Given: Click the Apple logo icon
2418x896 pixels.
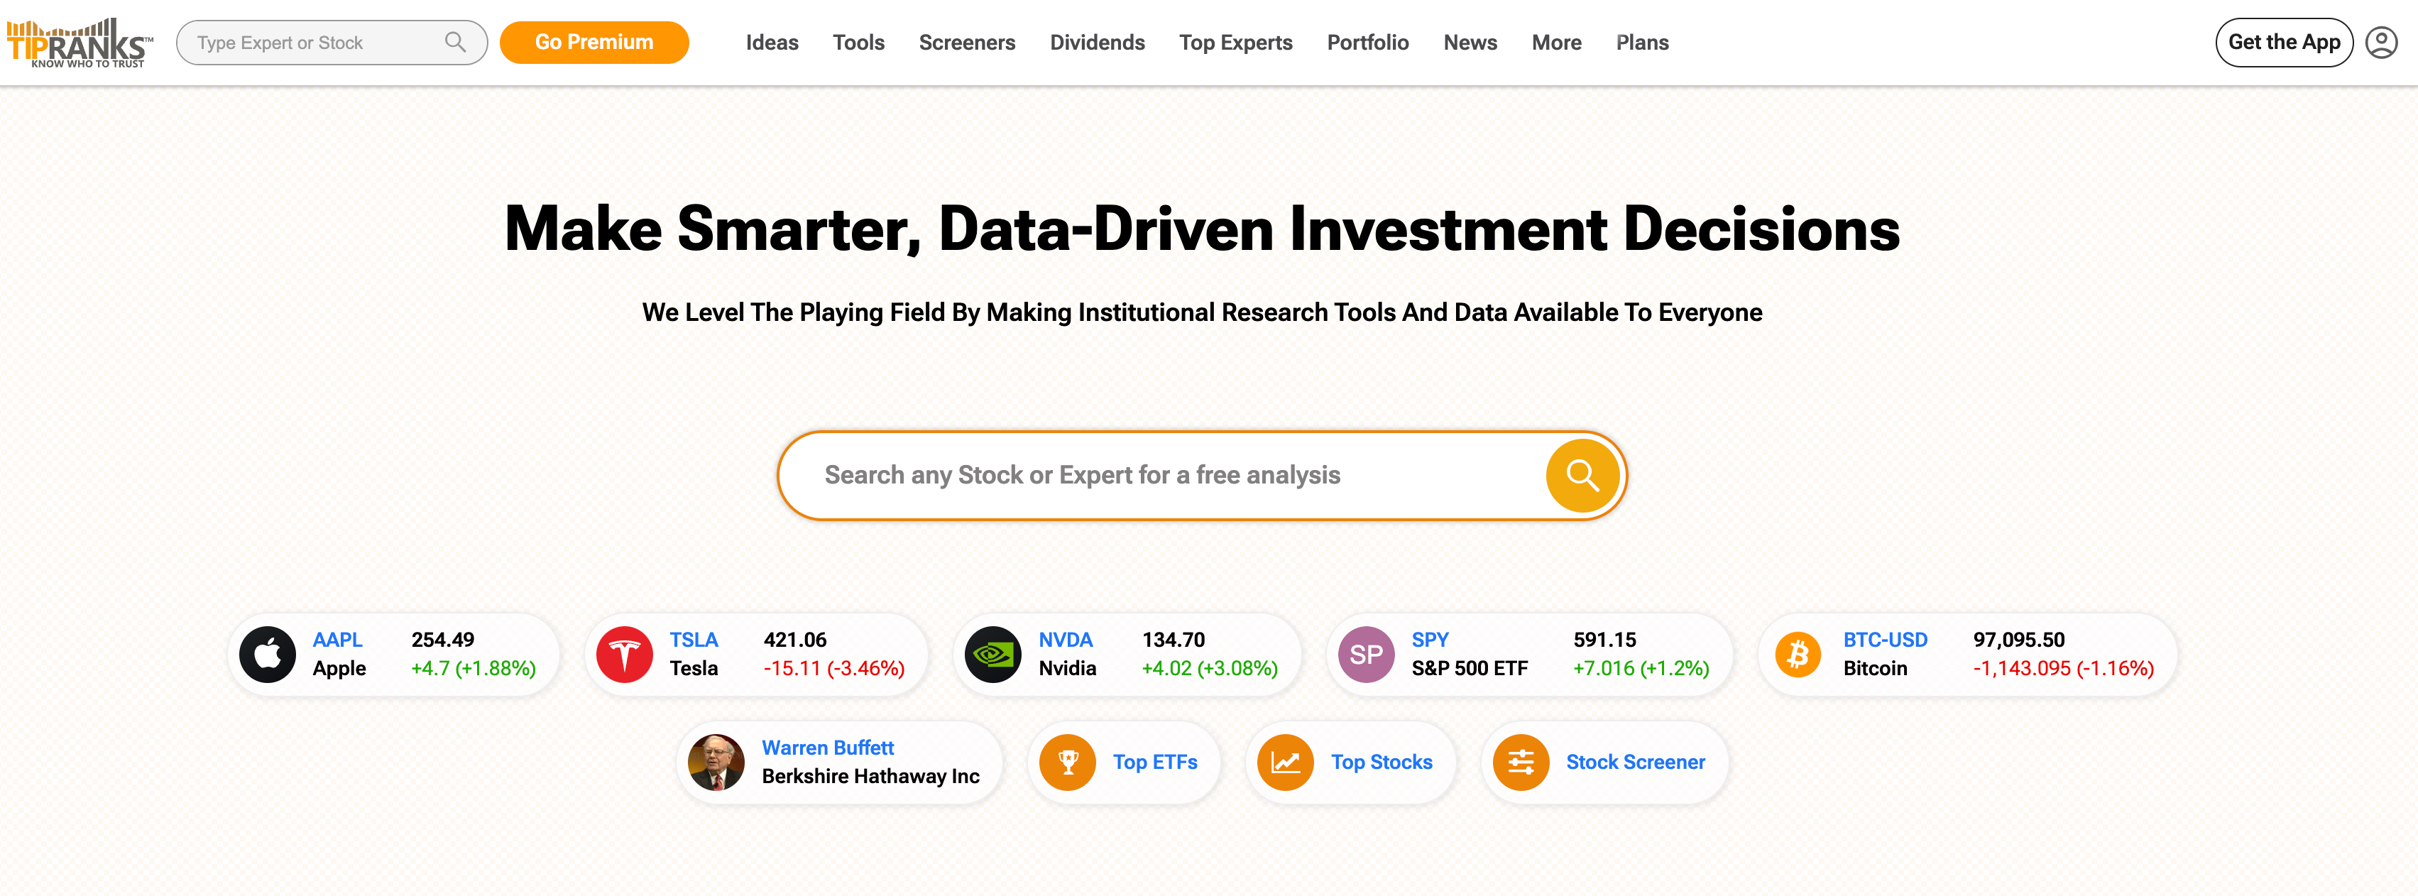Looking at the screenshot, I should [268, 655].
